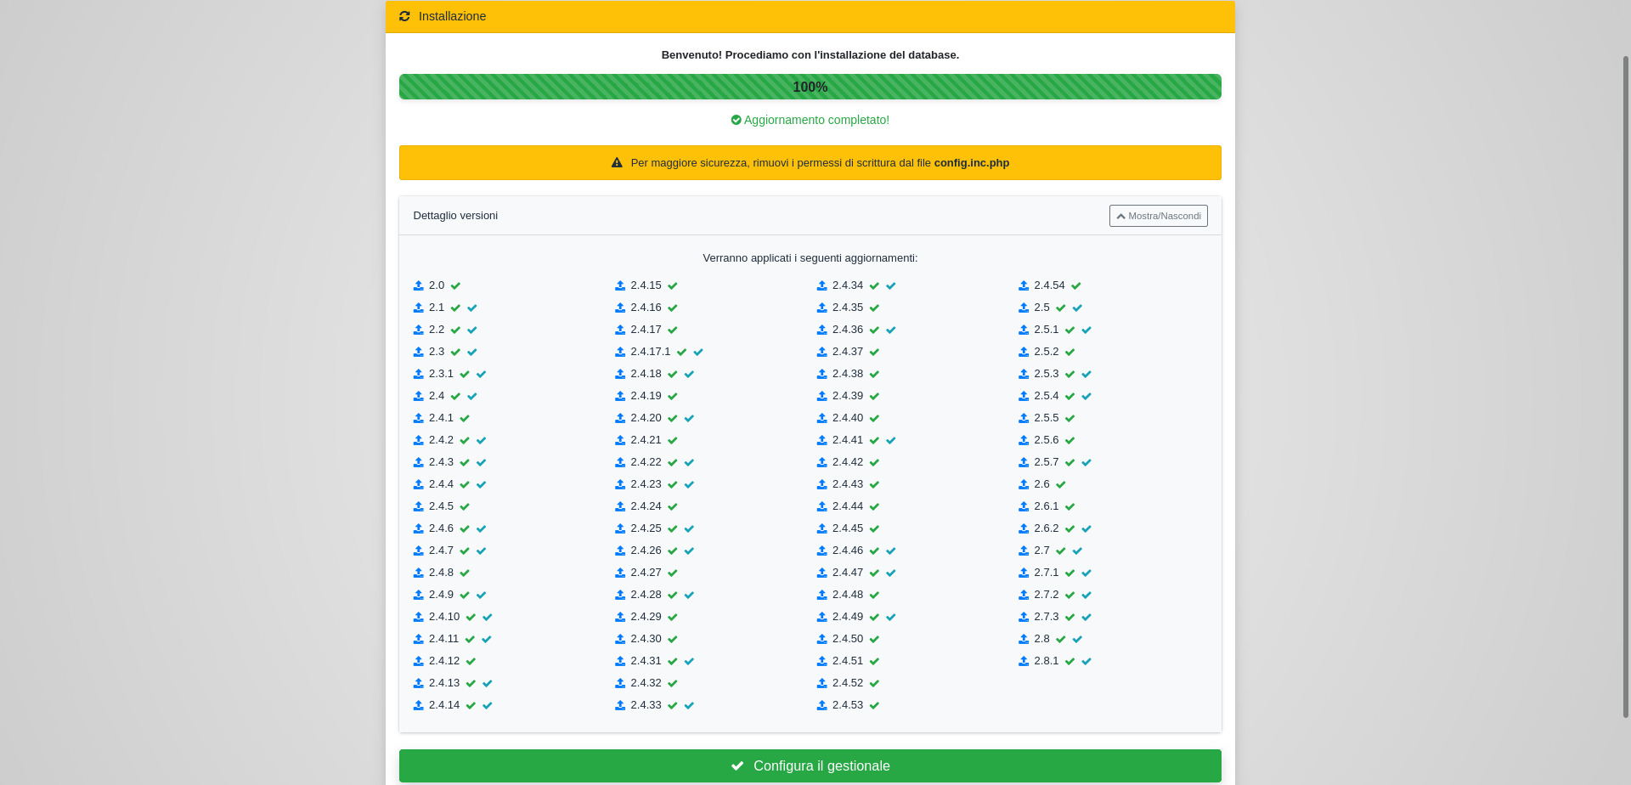
Task: Click the warning triangle icon in yellow alert
Action: (x=617, y=163)
